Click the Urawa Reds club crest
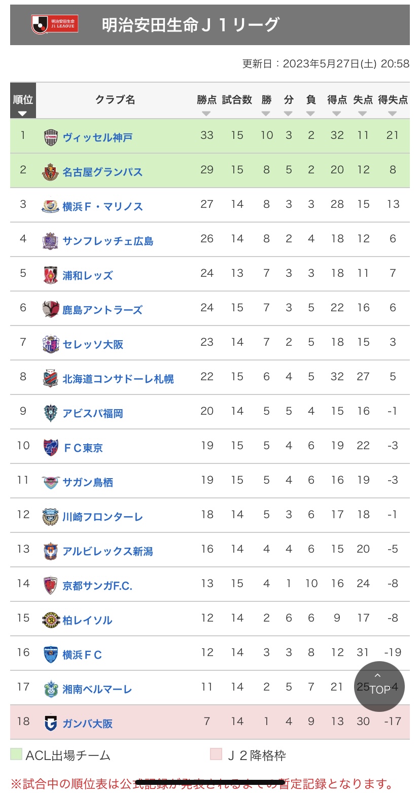This screenshot has width=420, height=793. [51, 275]
